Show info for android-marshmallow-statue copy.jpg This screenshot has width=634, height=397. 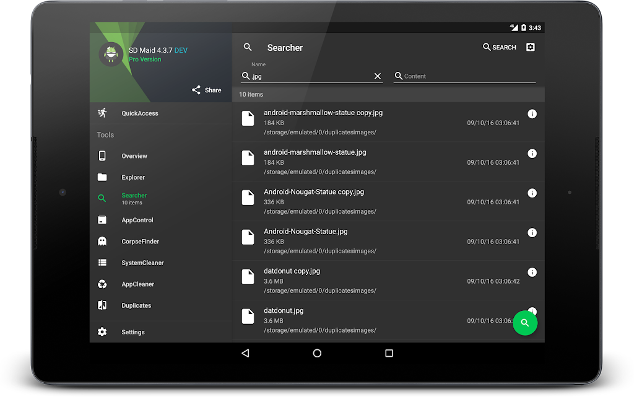point(532,114)
